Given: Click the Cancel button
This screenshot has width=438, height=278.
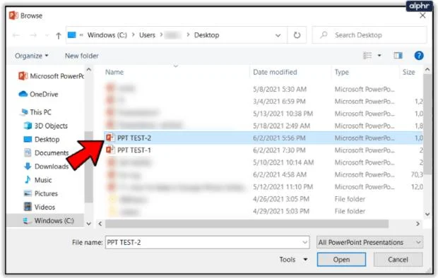Looking at the screenshot, I should [398, 260].
